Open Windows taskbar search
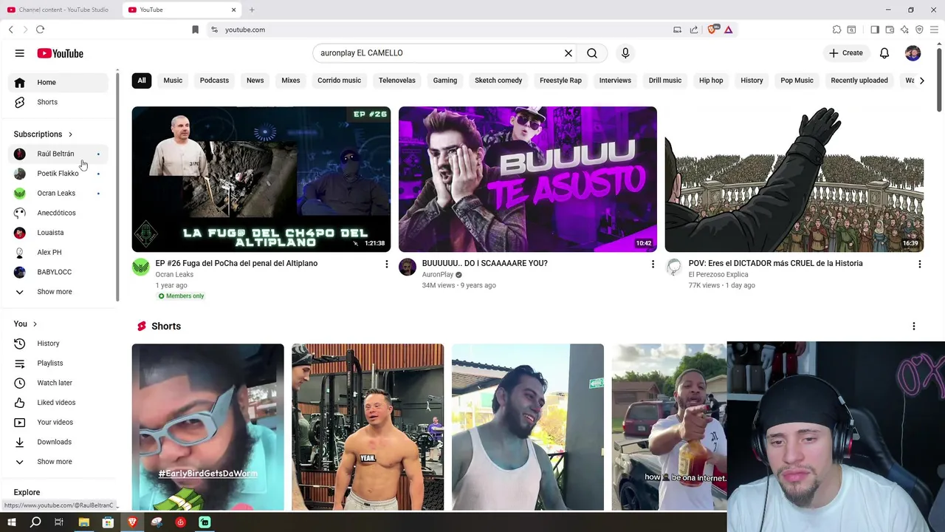This screenshot has height=532, width=945. (x=35, y=522)
